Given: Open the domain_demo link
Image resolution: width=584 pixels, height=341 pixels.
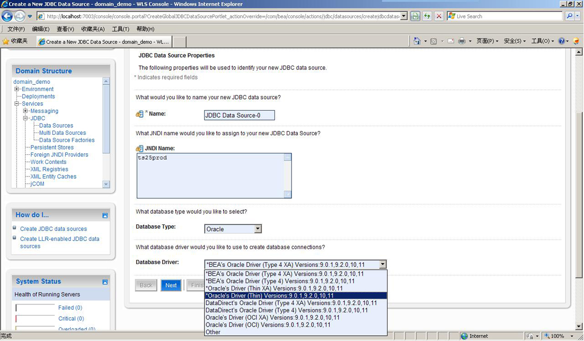Looking at the screenshot, I should click(32, 82).
